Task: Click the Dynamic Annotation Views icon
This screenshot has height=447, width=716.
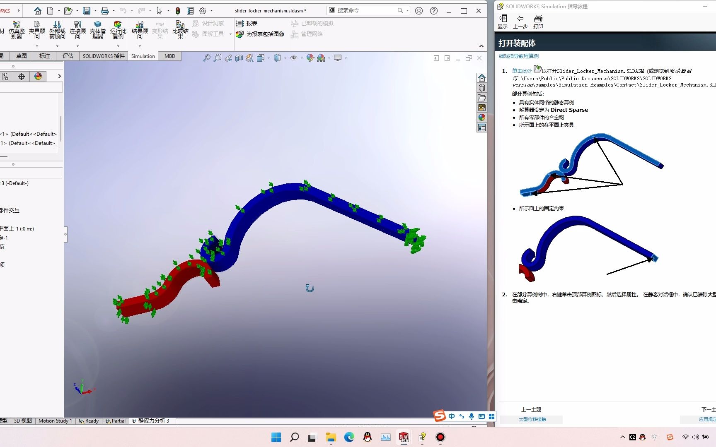Action: [249, 58]
